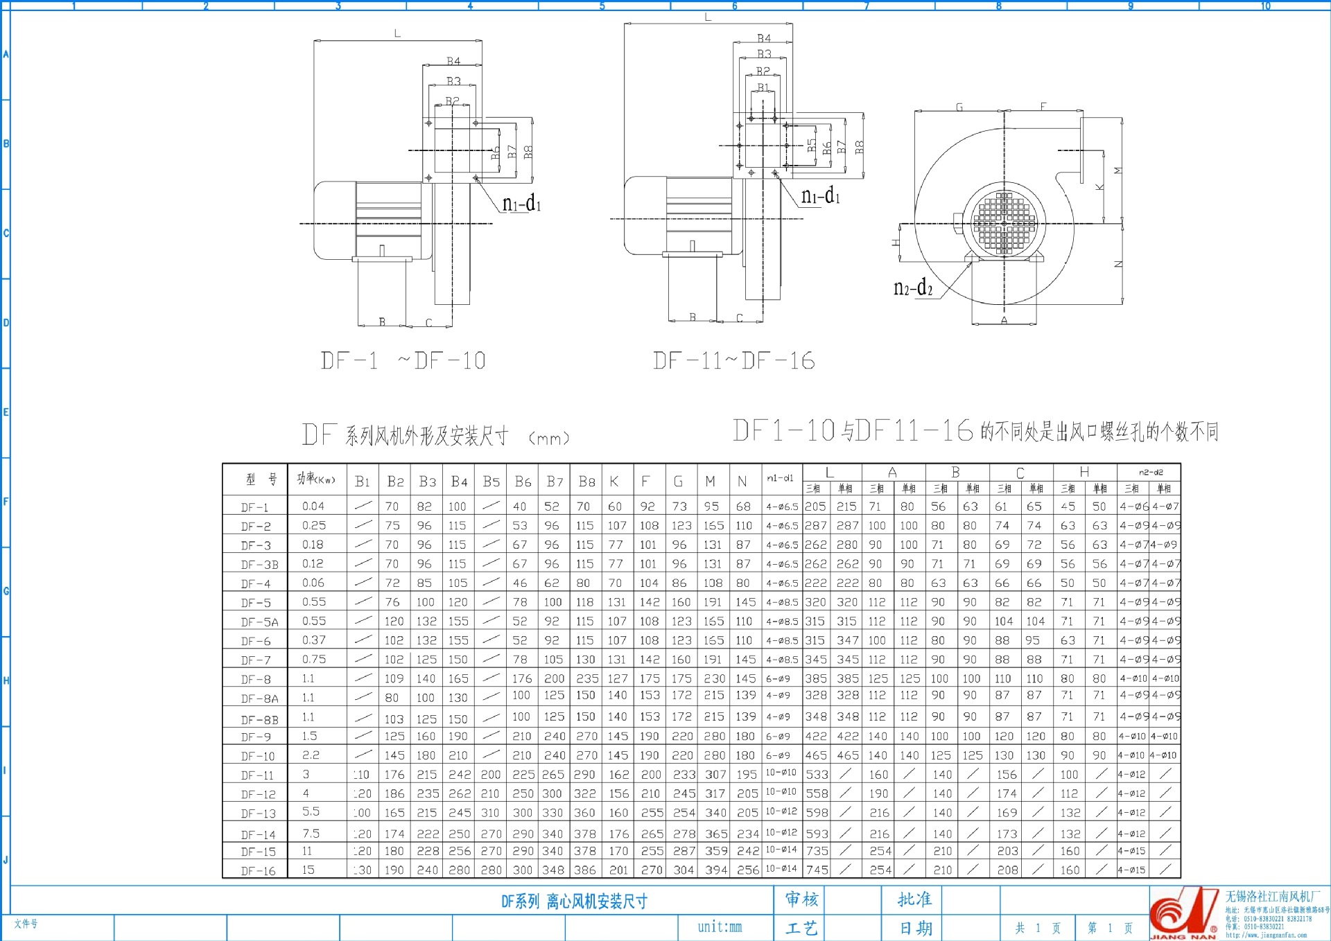Click the 'DF-3B' row label in the table

pyautogui.click(x=259, y=565)
